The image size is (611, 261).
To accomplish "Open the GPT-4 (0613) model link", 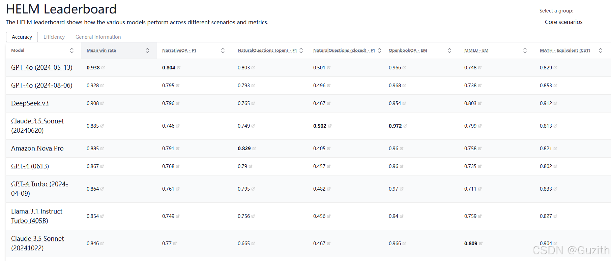I will 30,166.
